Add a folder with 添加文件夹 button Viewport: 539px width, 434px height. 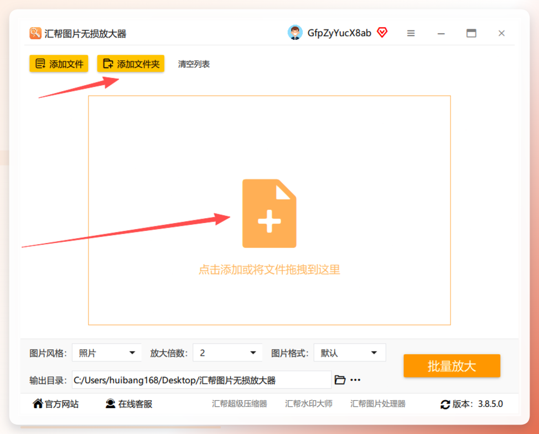pyautogui.click(x=131, y=64)
